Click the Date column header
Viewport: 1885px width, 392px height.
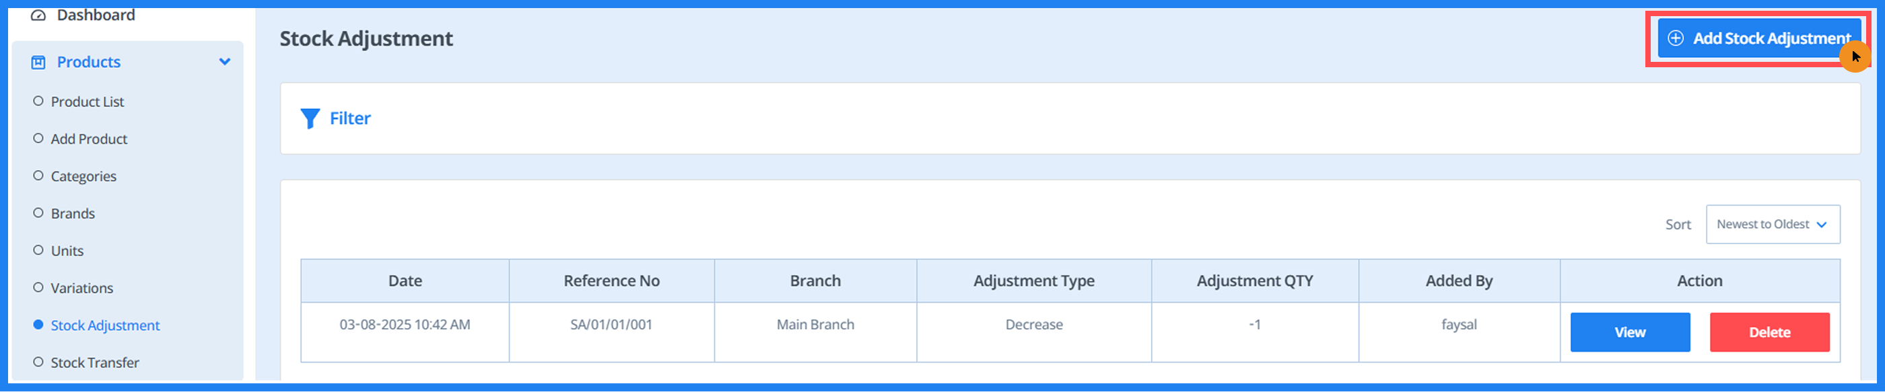click(x=405, y=281)
